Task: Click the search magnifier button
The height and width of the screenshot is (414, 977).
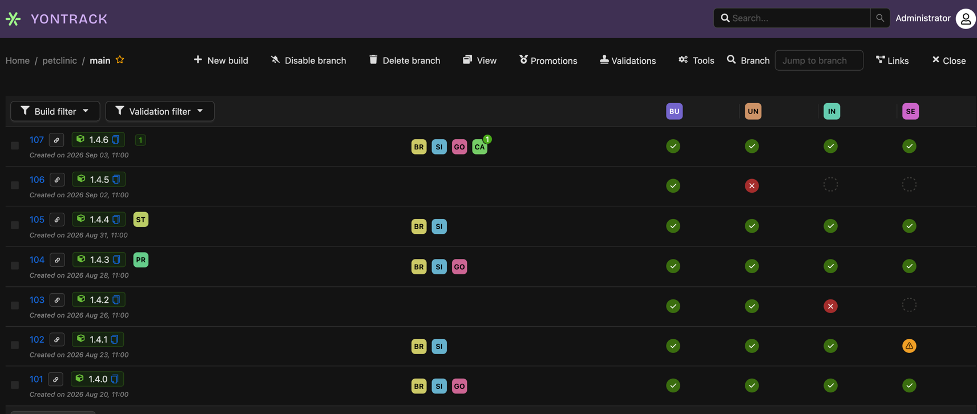Action: pyautogui.click(x=880, y=18)
